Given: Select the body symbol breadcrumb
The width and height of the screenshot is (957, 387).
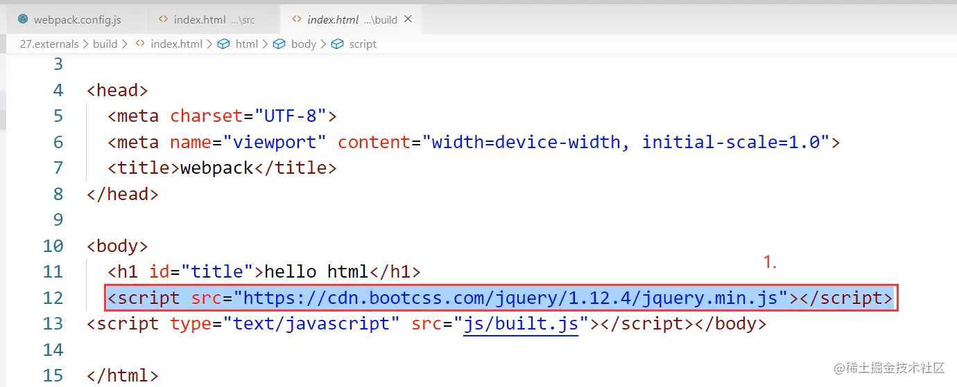Looking at the screenshot, I should click(x=303, y=44).
